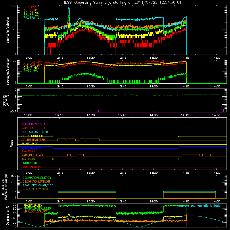
Task: Click the '25-50 keV' legend entry
Action: [x=32, y=16]
